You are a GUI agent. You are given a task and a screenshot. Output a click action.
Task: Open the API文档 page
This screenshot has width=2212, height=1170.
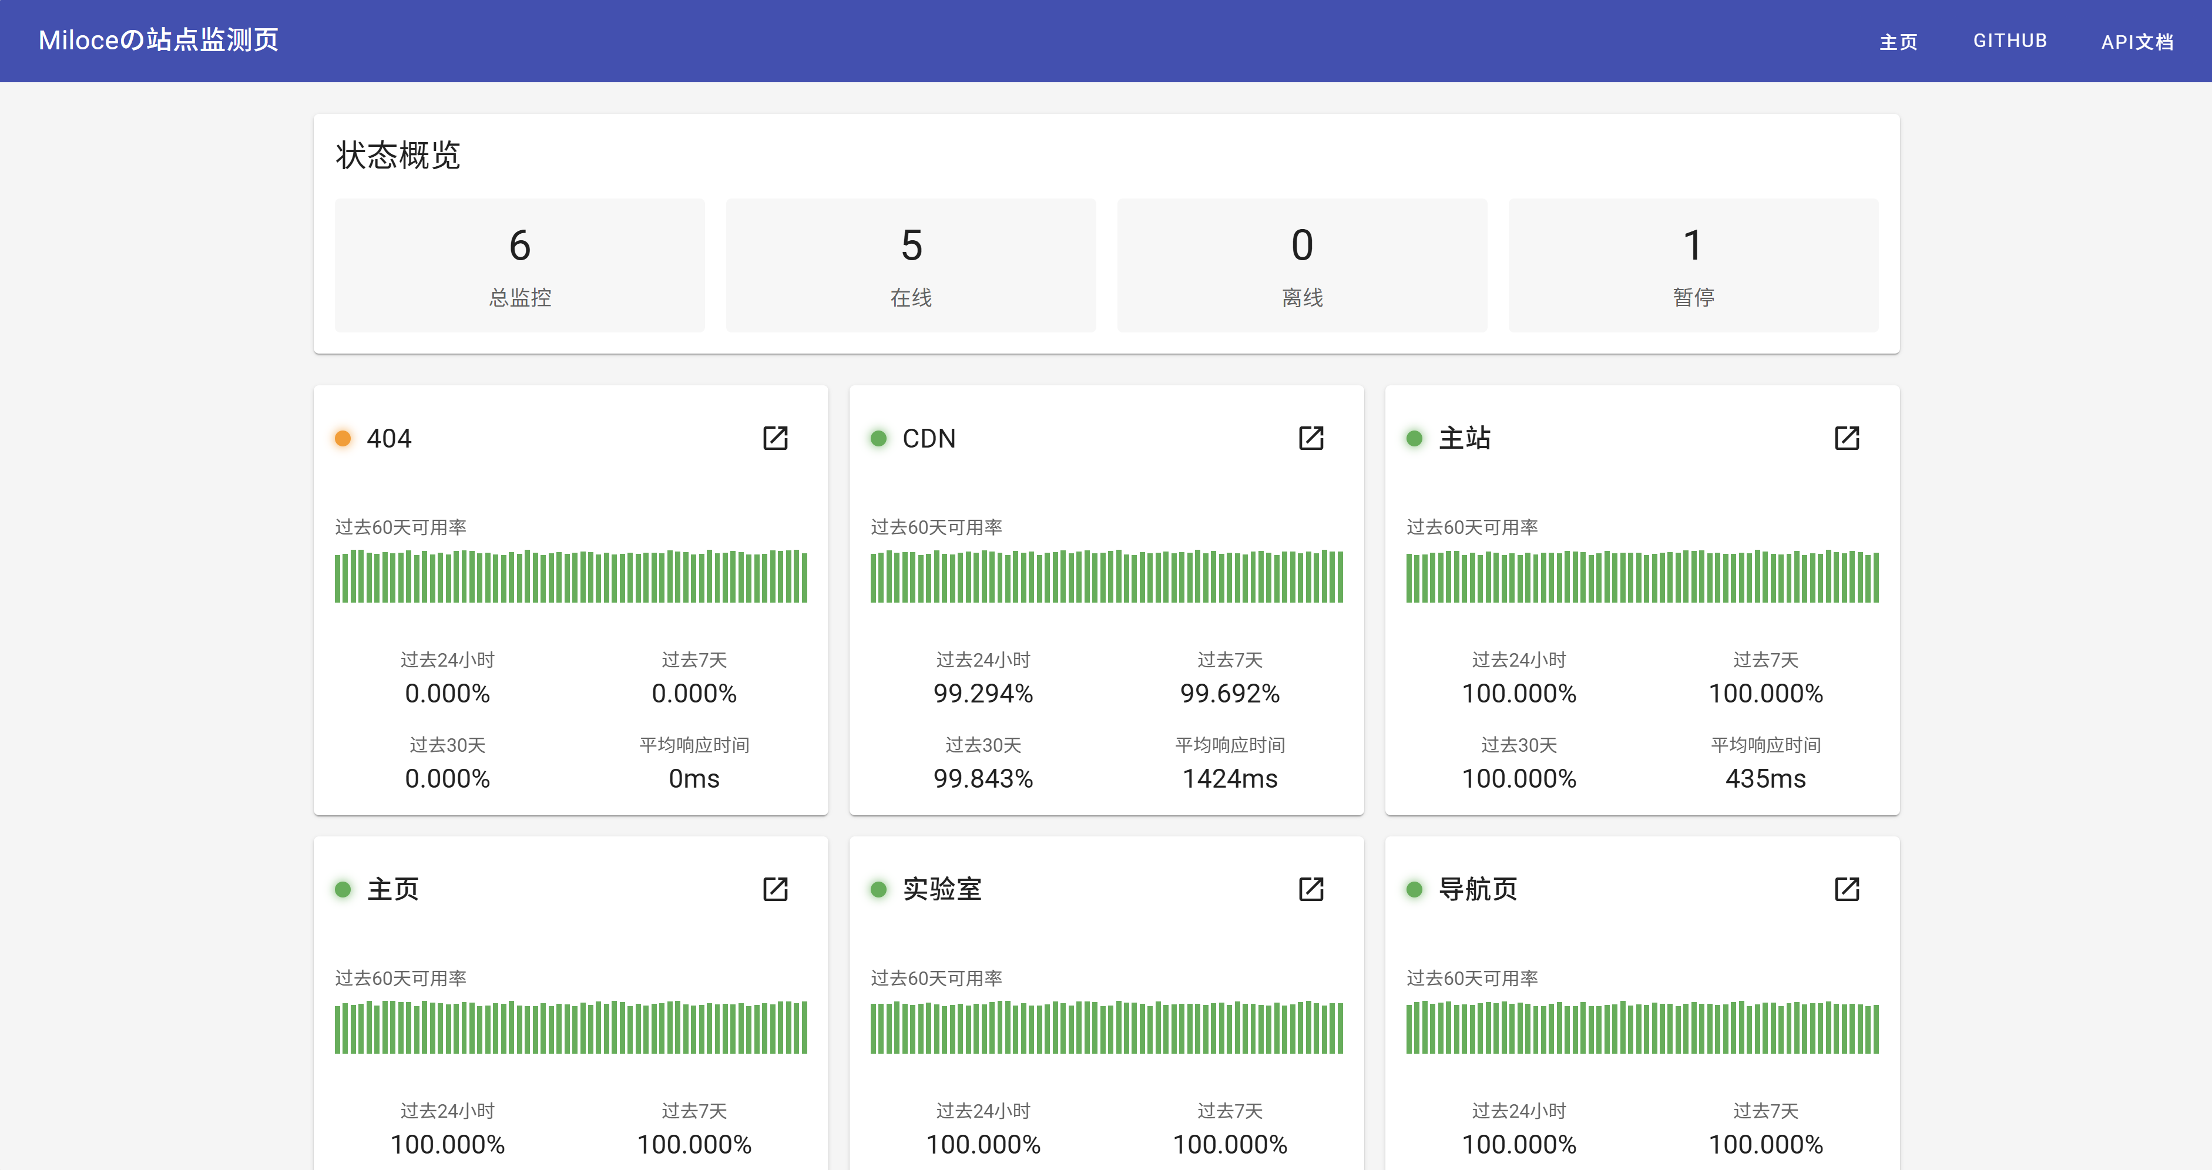pyautogui.click(x=2137, y=41)
